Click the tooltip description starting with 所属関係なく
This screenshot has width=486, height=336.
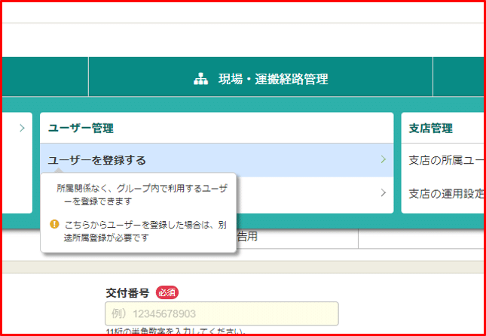138,195
